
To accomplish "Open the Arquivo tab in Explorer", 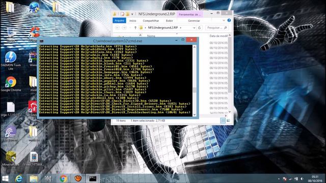I will pos(119,20).
